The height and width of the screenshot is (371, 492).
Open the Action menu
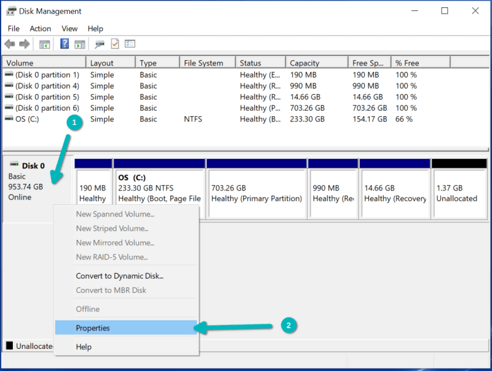(41, 28)
